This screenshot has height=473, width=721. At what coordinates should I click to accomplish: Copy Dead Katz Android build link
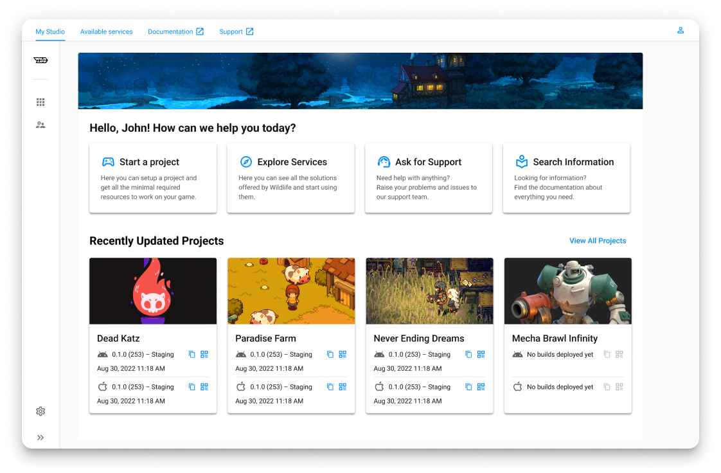[191, 354]
